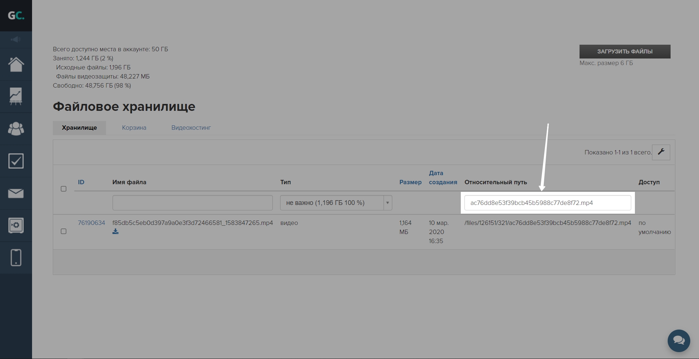Click the GC logo in sidebar
The image size is (699, 359).
coord(16,16)
